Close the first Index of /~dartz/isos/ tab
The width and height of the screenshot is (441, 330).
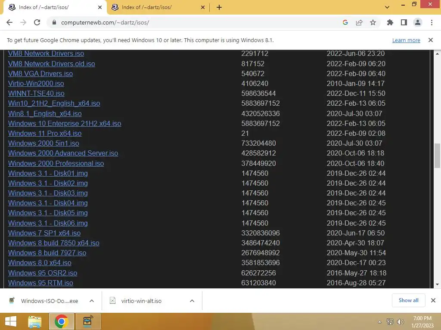point(100,7)
